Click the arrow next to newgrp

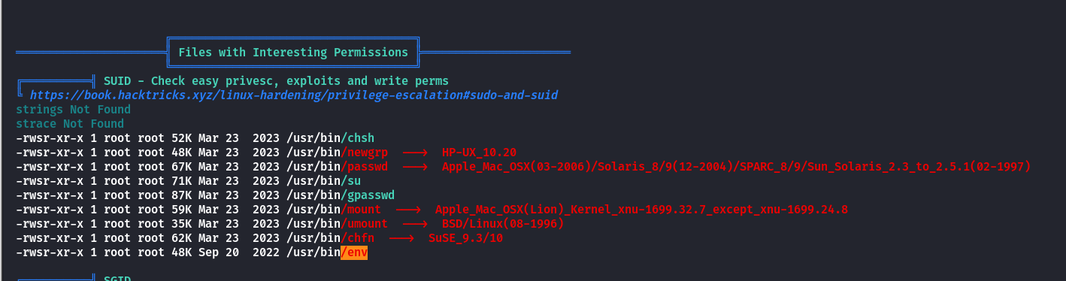pos(415,153)
